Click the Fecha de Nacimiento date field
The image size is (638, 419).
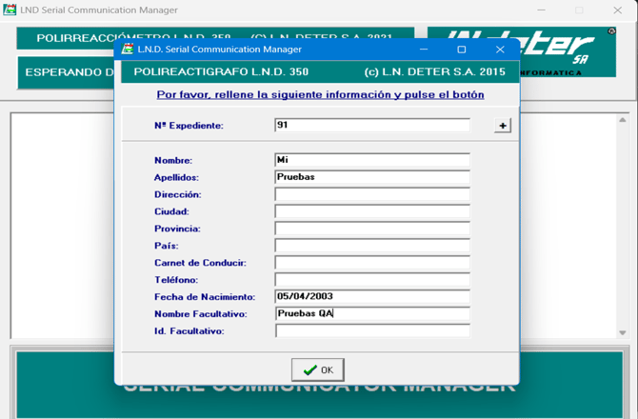(x=371, y=297)
